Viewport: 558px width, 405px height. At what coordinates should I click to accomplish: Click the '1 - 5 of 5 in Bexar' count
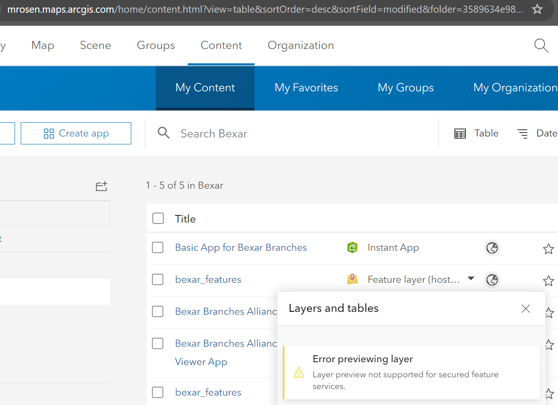(184, 185)
